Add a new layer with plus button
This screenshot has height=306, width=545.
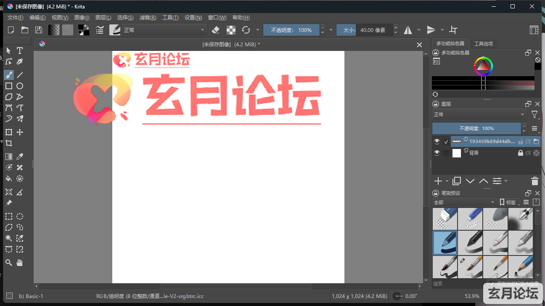438,181
